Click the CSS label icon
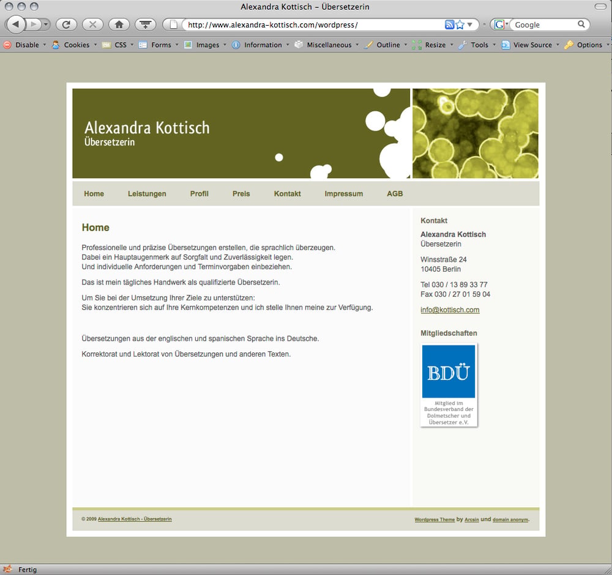This screenshot has width=612, height=575. (106, 45)
